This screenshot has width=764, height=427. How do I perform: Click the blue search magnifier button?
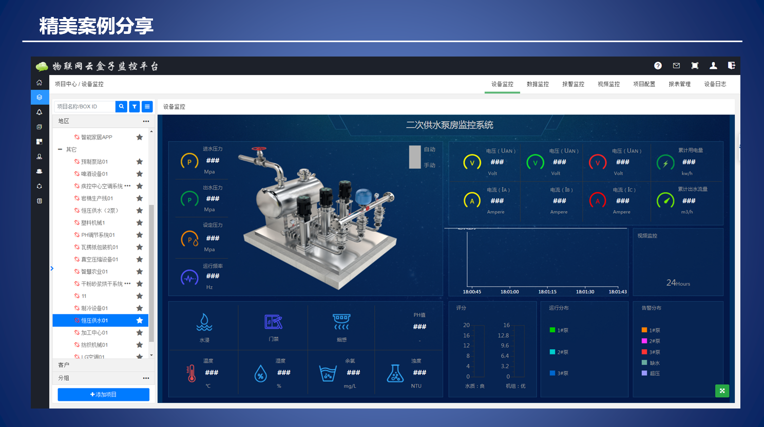click(121, 106)
